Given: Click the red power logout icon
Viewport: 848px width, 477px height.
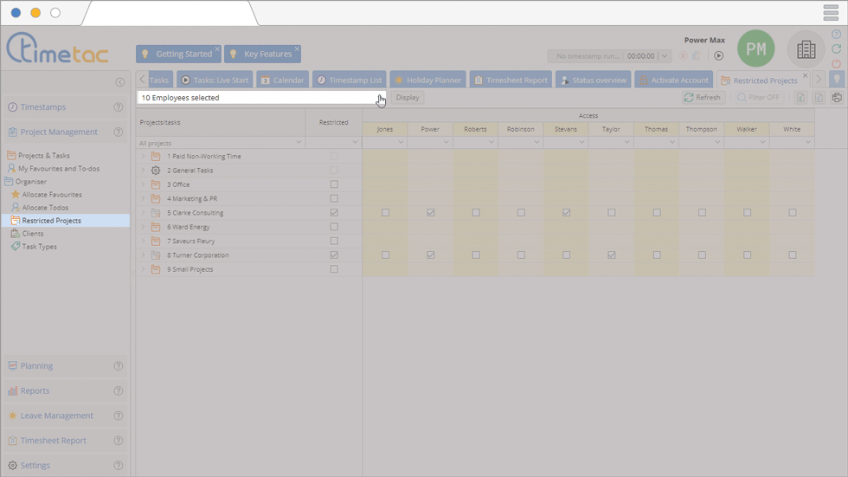Looking at the screenshot, I should pyautogui.click(x=836, y=64).
